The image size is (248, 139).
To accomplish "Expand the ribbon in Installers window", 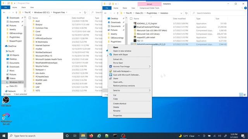I will [x=242, y=8].
